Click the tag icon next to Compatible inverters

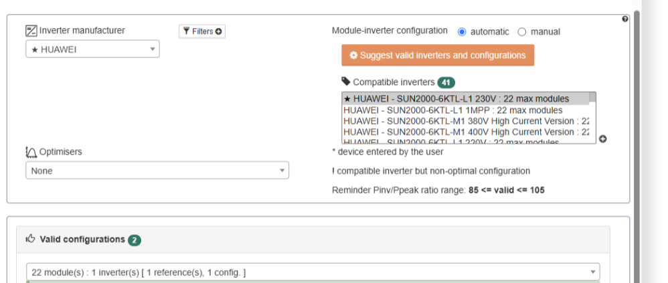pos(346,81)
